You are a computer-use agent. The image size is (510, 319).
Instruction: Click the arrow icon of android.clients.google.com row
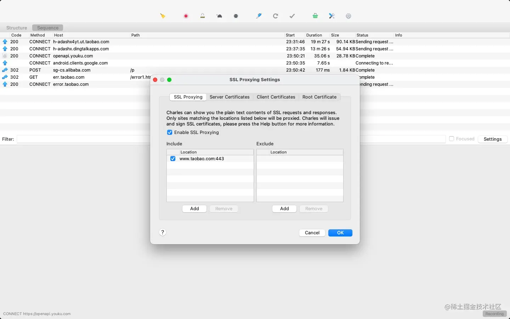5,63
